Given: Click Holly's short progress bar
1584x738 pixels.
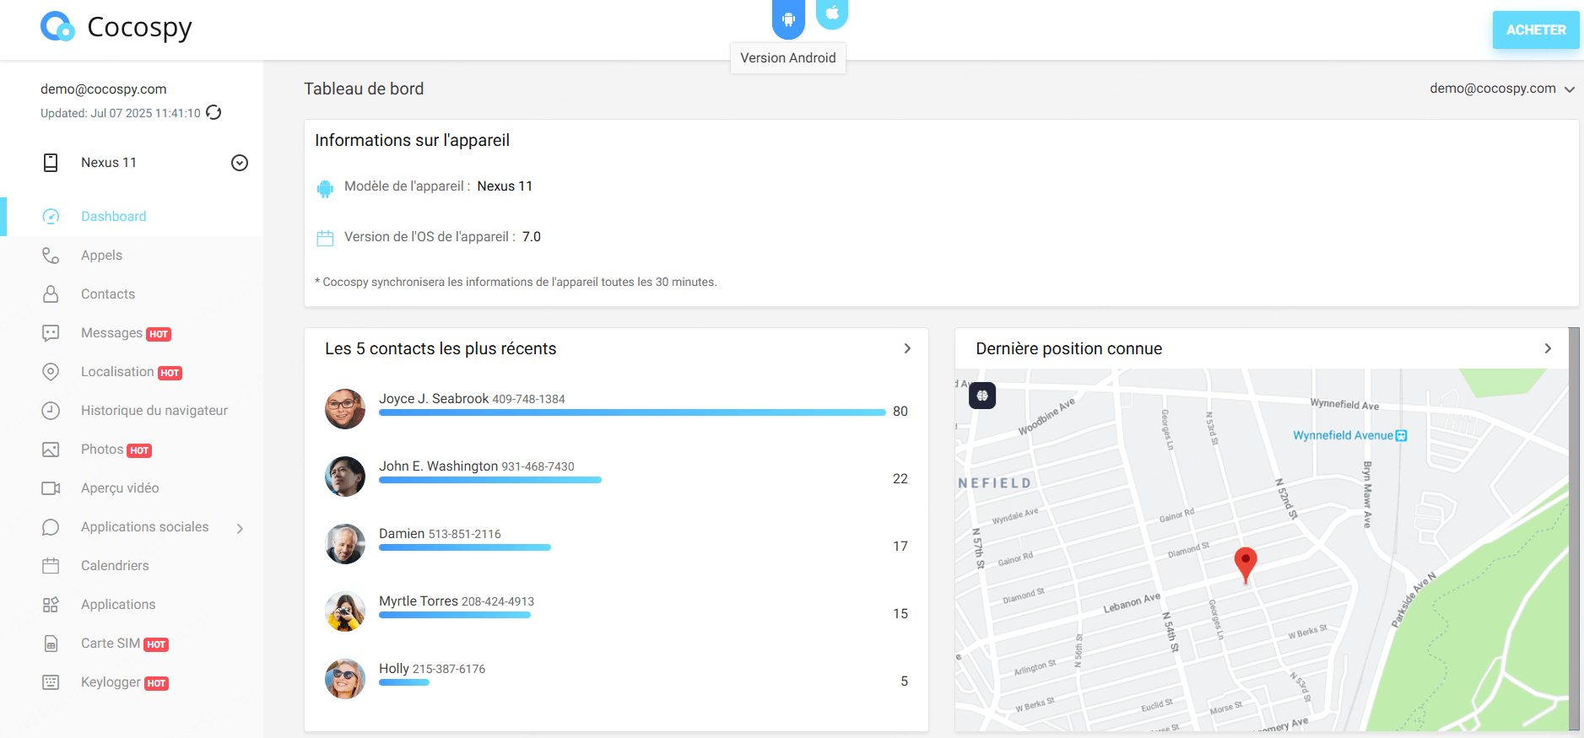Looking at the screenshot, I should tap(404, 682).
